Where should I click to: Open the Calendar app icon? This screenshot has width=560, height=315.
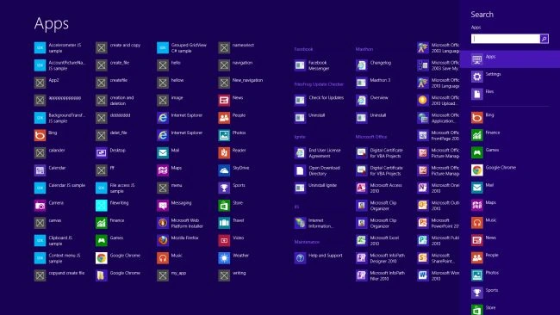pyautogui.click(x=40, y=170)
